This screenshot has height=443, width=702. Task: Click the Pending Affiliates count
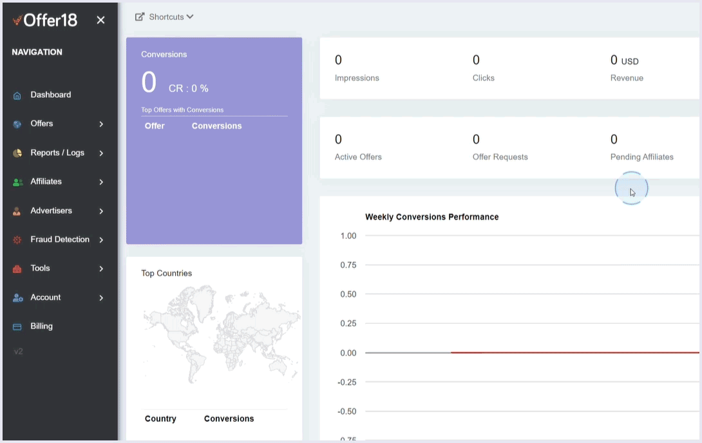click(614, 139)
